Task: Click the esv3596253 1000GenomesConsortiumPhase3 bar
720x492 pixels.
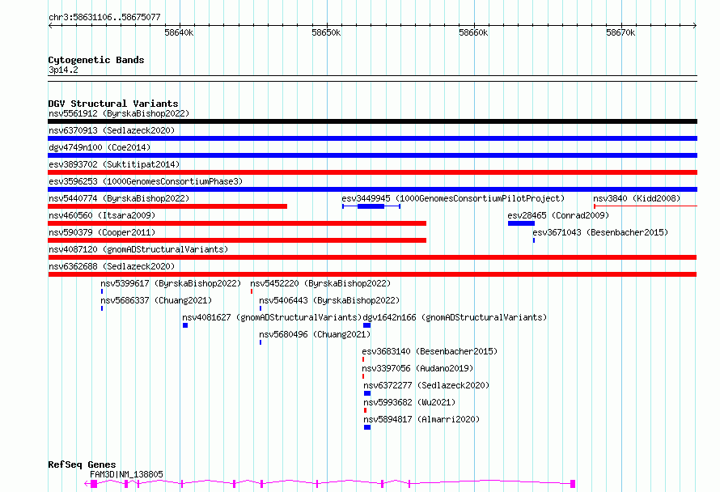Action: point(372,189)
